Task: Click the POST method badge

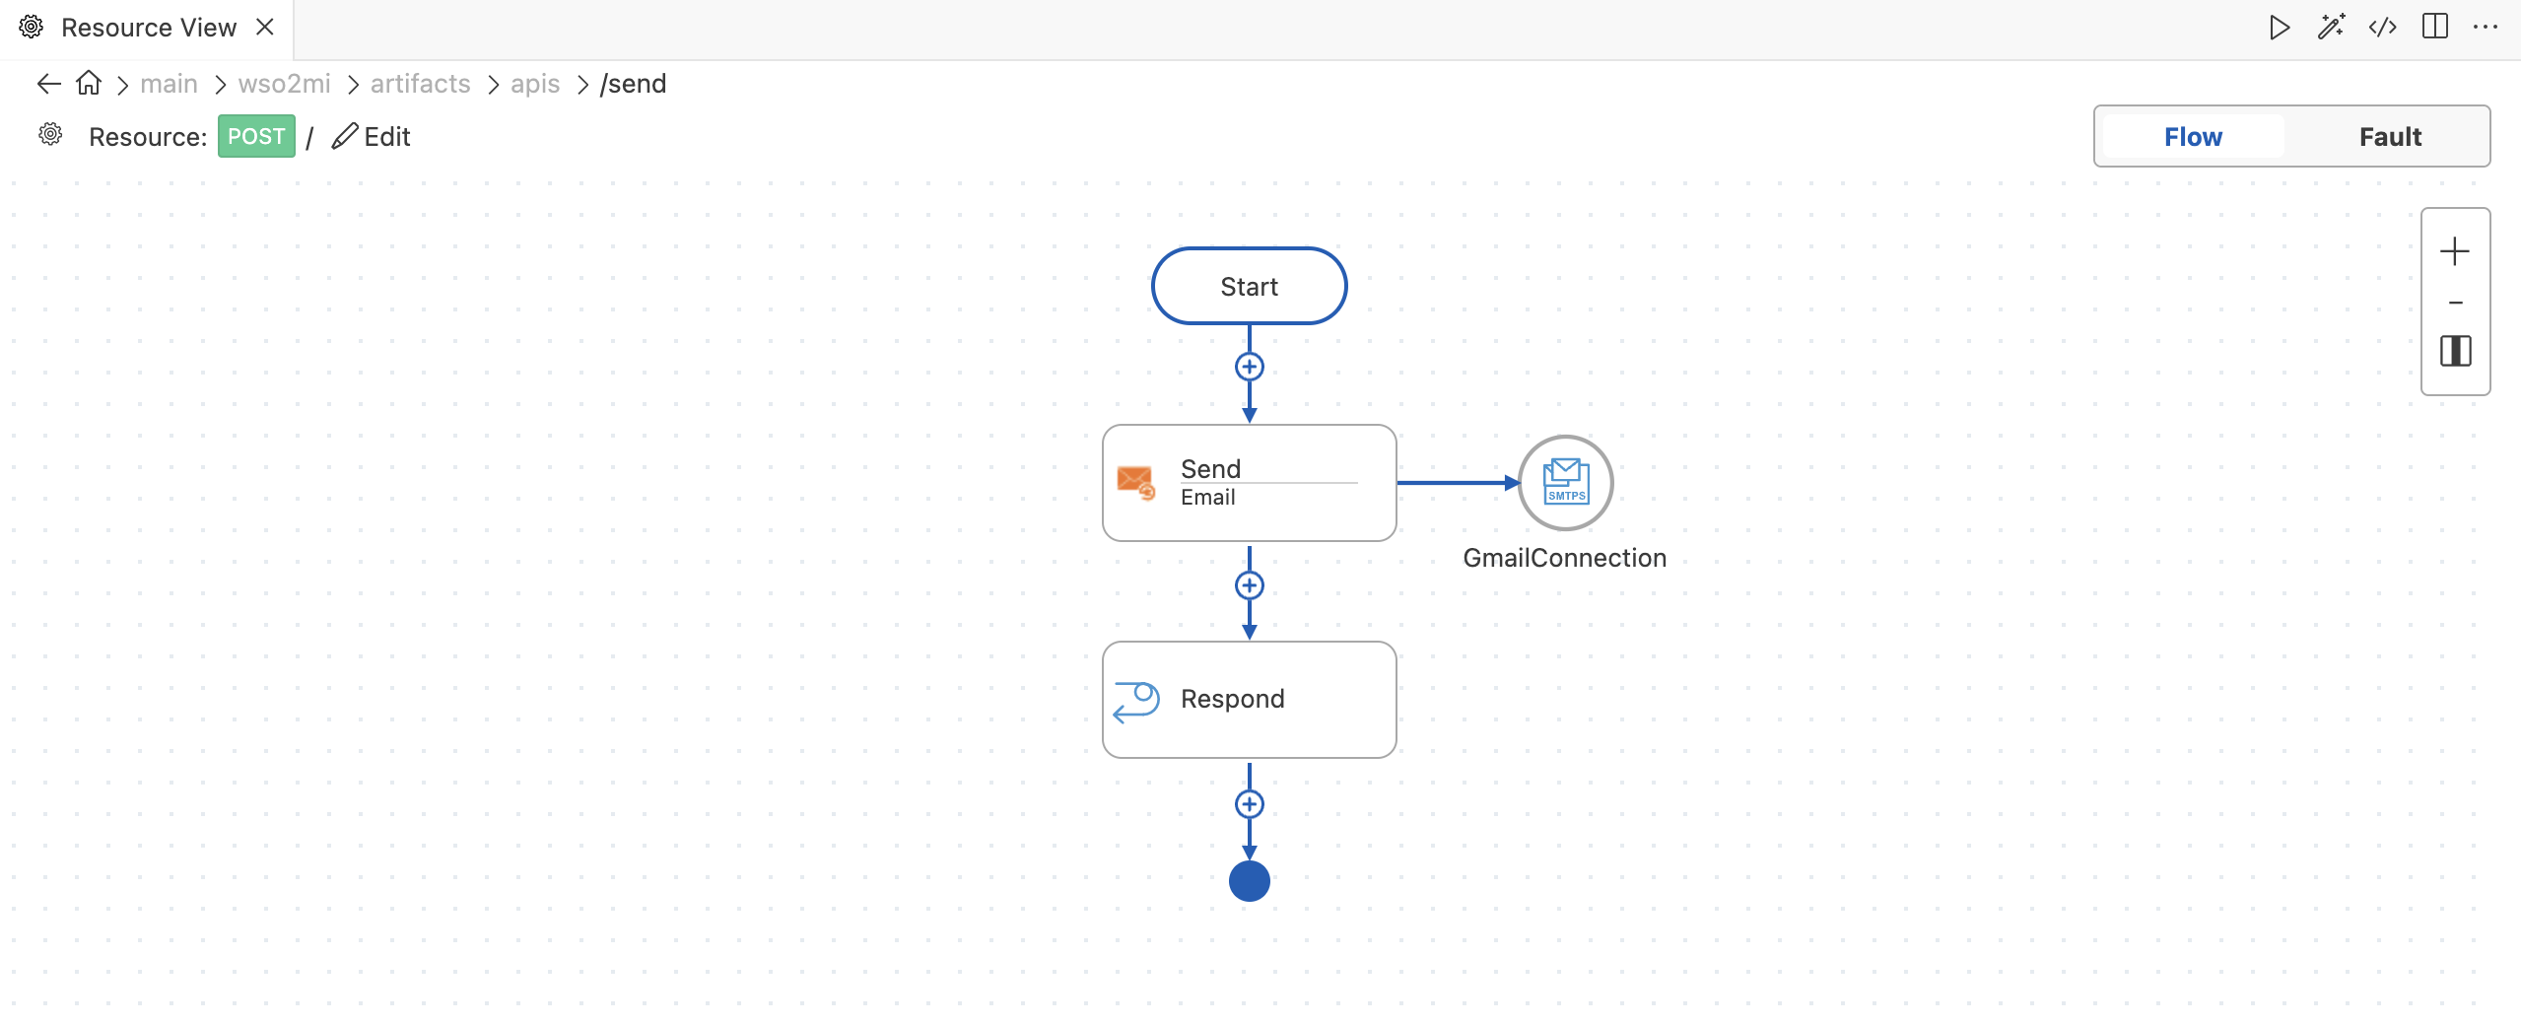Action: point(256,136)
